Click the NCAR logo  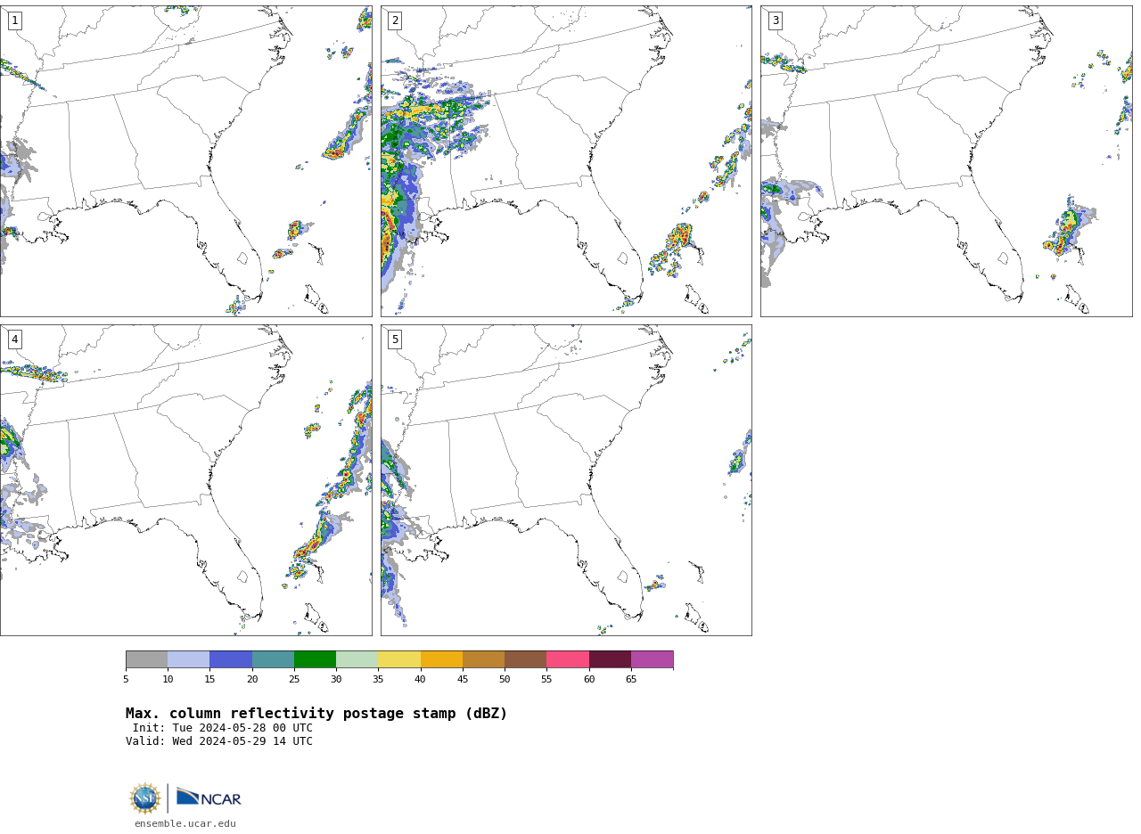pyautogui.click(x=209, y=798)
